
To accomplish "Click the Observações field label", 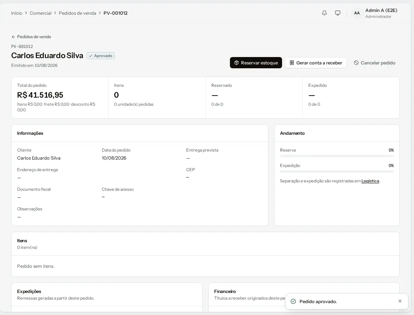I will (x=29, y=209).
